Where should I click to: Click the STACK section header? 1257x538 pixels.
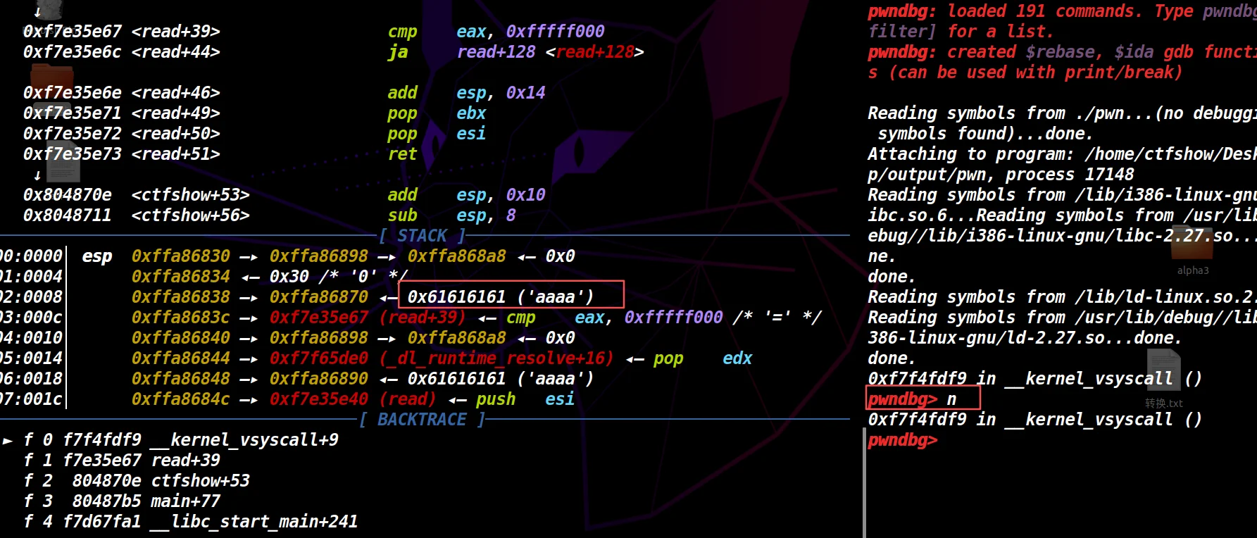click(x=422, y=236)
